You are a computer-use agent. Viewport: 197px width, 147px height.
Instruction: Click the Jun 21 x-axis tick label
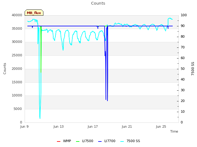(x=127, y=126)
